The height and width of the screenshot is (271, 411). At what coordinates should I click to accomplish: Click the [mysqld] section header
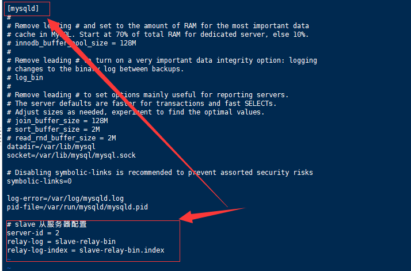[x=23, y=8]
